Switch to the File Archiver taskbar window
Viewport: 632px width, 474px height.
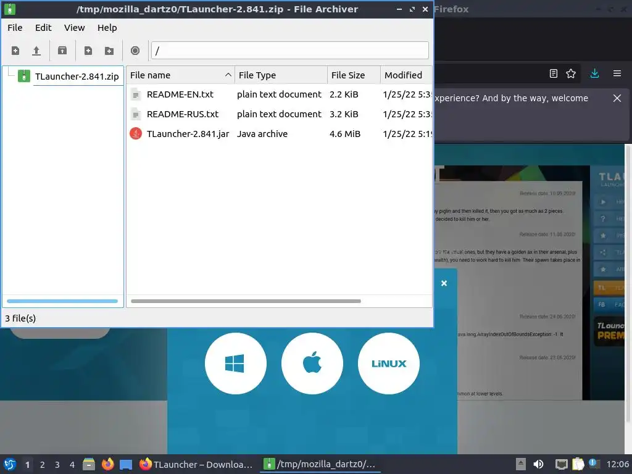pyautogui.click(x=320, y=464)
